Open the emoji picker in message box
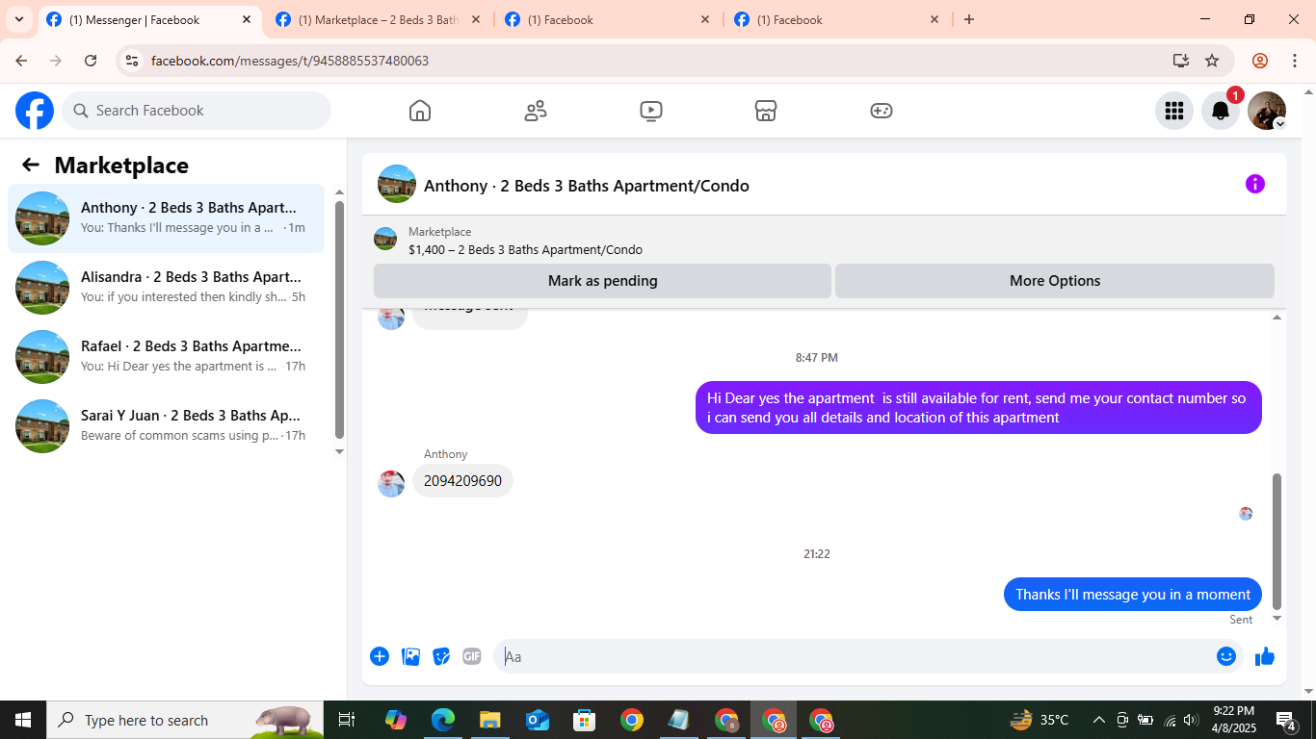 coord(1226,656)
